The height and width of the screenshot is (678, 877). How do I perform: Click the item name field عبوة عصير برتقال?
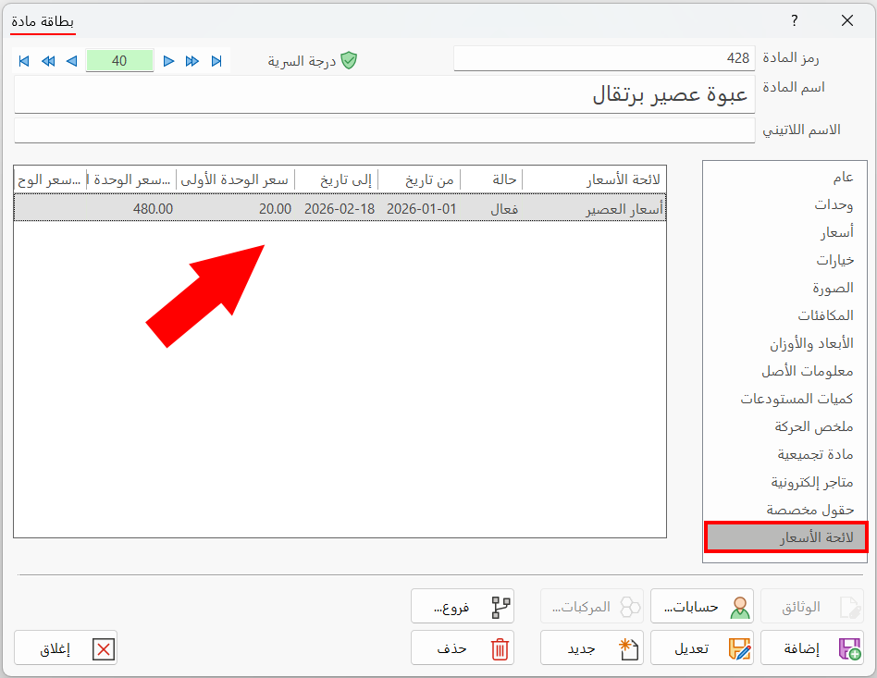coord(385,94)
